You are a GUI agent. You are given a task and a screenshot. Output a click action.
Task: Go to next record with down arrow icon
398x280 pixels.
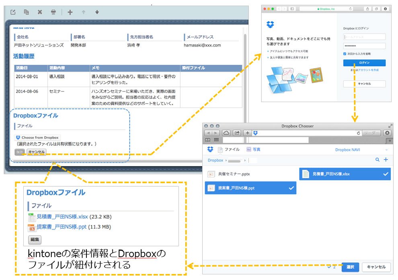pyautogui.click(x=97, y=12)
